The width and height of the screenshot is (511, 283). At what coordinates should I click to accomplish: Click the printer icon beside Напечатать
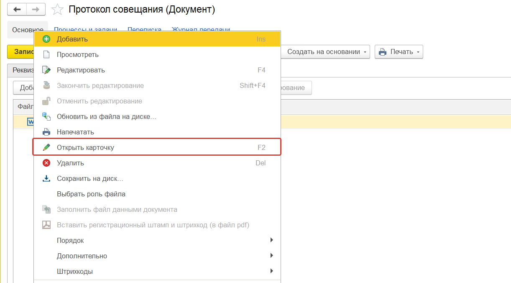click(46, 132)
